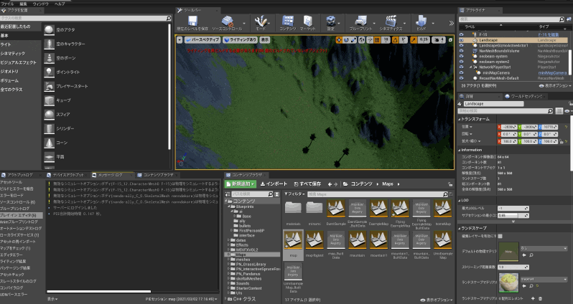The image size is (573, 304).
Task: Click the Modes toolbar icon
Action: pos(262,20)
